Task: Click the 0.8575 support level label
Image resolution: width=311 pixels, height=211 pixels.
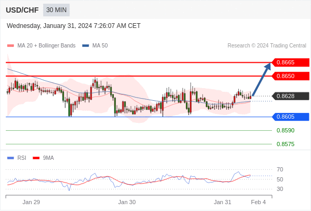Action: click(285, 145)
